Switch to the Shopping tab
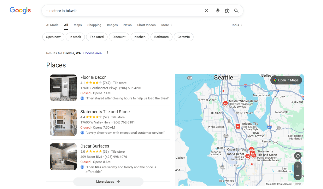323x189 pixels. (94, 25)
